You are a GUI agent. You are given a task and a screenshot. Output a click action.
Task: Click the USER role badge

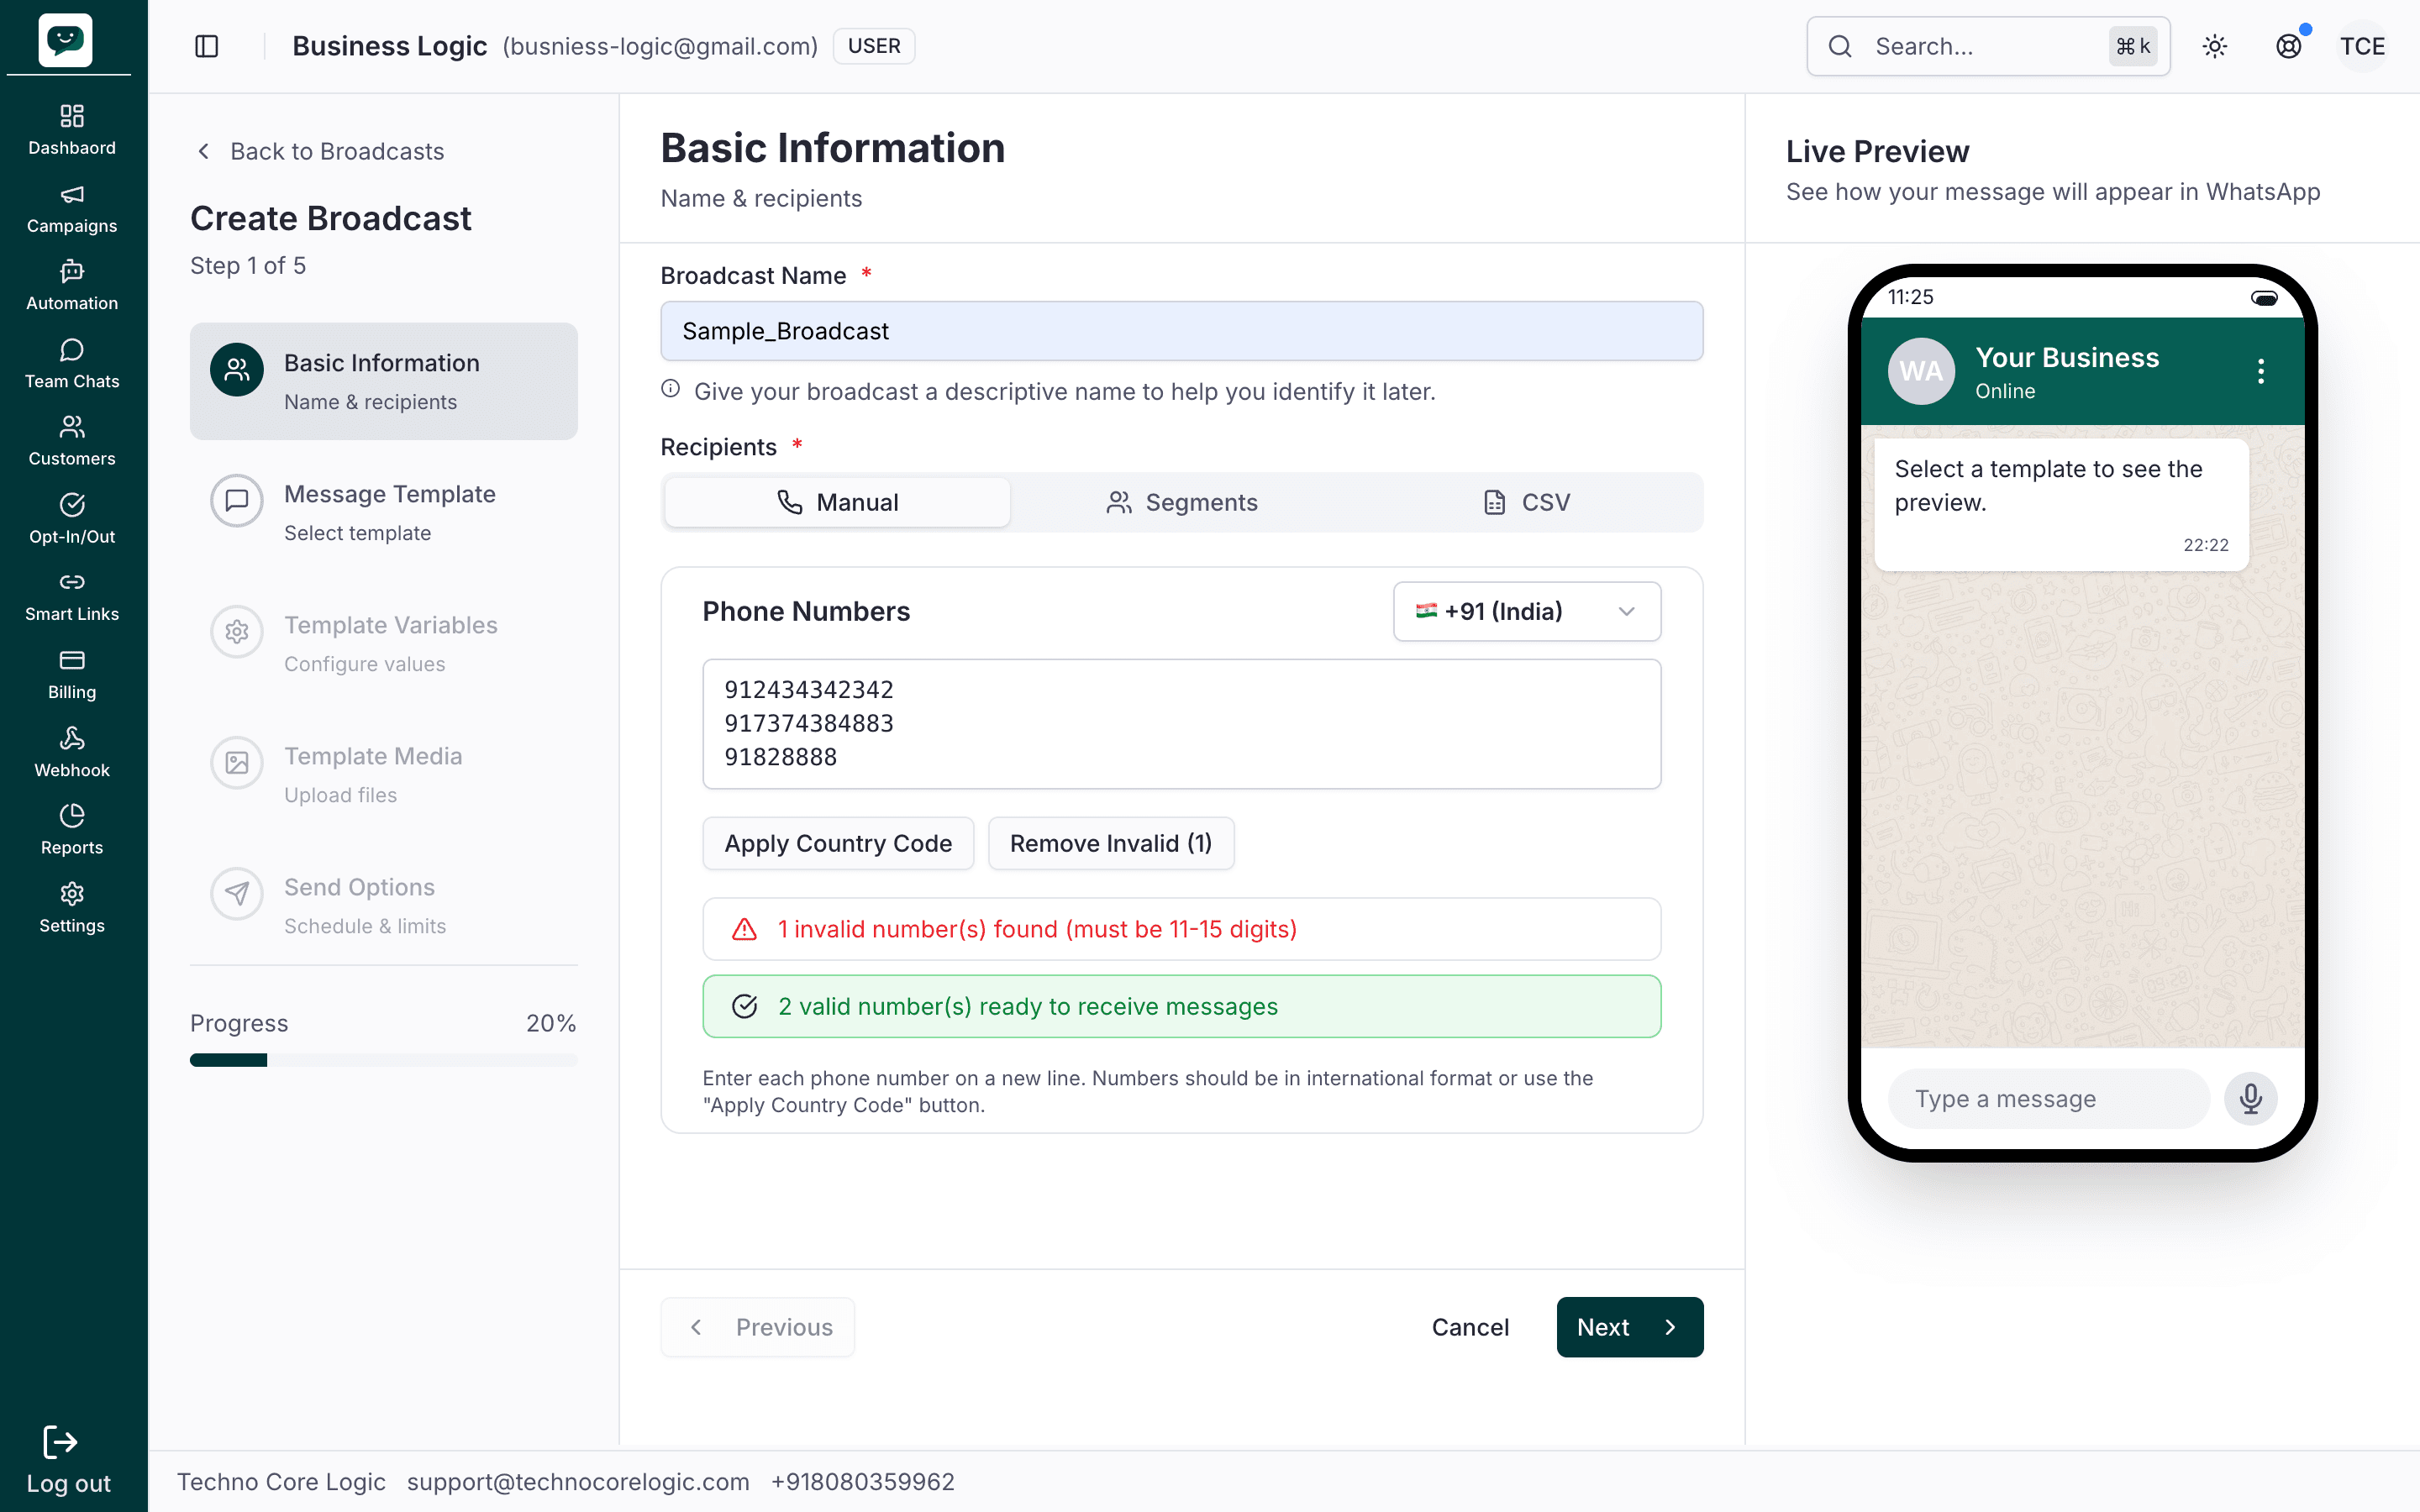coord(874,46)
